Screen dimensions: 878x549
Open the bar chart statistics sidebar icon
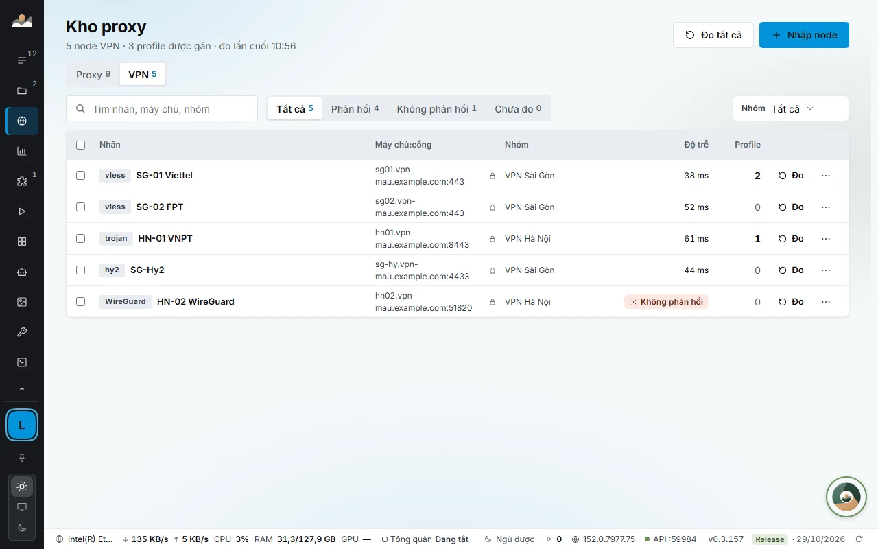click(22, 151)
